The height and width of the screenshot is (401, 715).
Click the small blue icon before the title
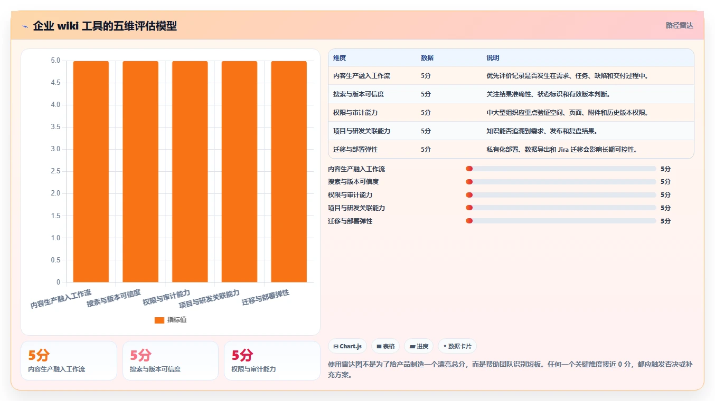pyautogui.click(x=25, y=26)
